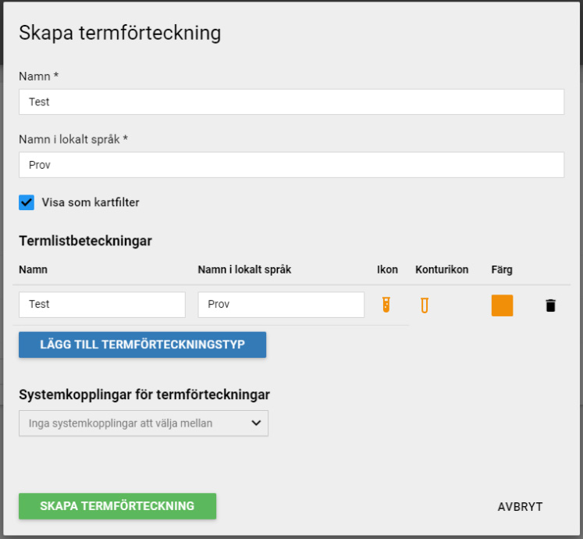Open the orange Färg color swatch
Image resolution: width=583 pixels, height=539 pixels.
click(x=502, y=305)
